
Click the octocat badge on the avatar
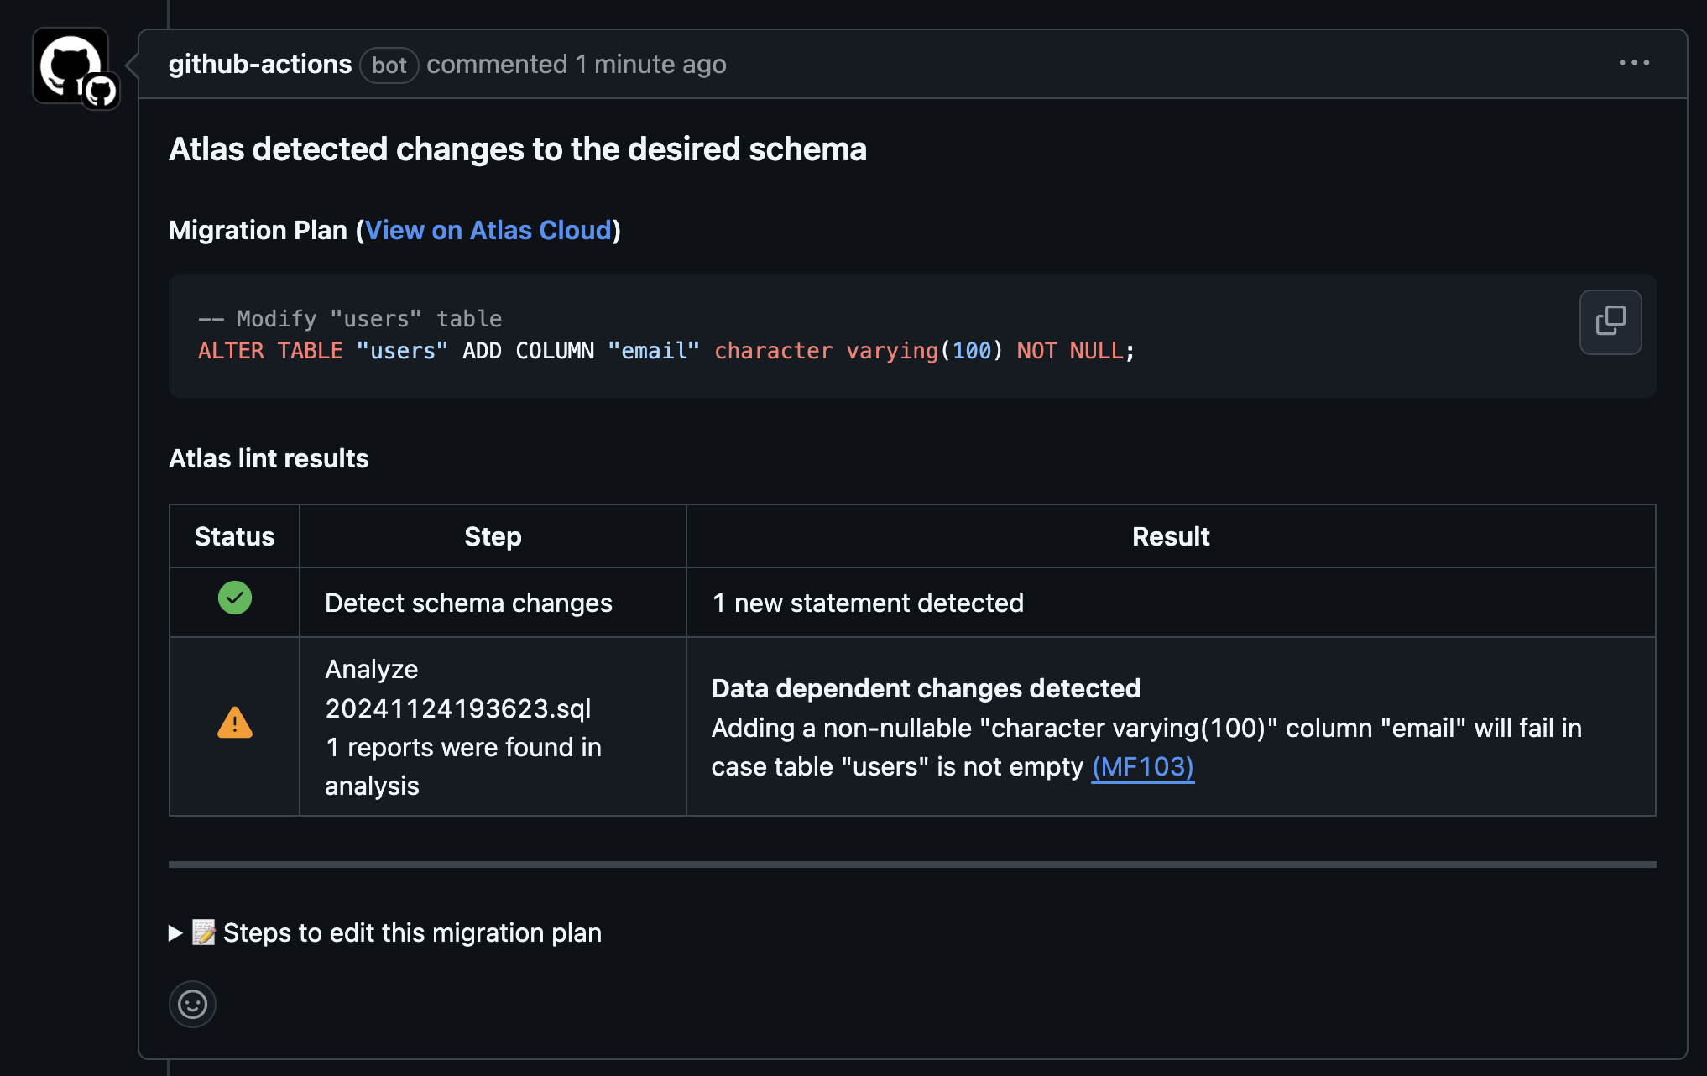[x=100, y=91]
